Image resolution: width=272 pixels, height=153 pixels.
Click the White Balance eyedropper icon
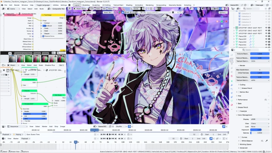pyautogui.click(x=266, y=141)
